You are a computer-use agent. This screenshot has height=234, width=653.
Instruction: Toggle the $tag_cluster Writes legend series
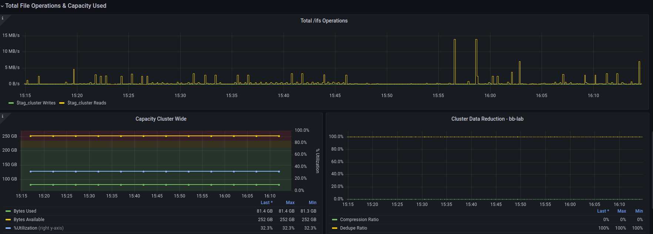[36, 103]
